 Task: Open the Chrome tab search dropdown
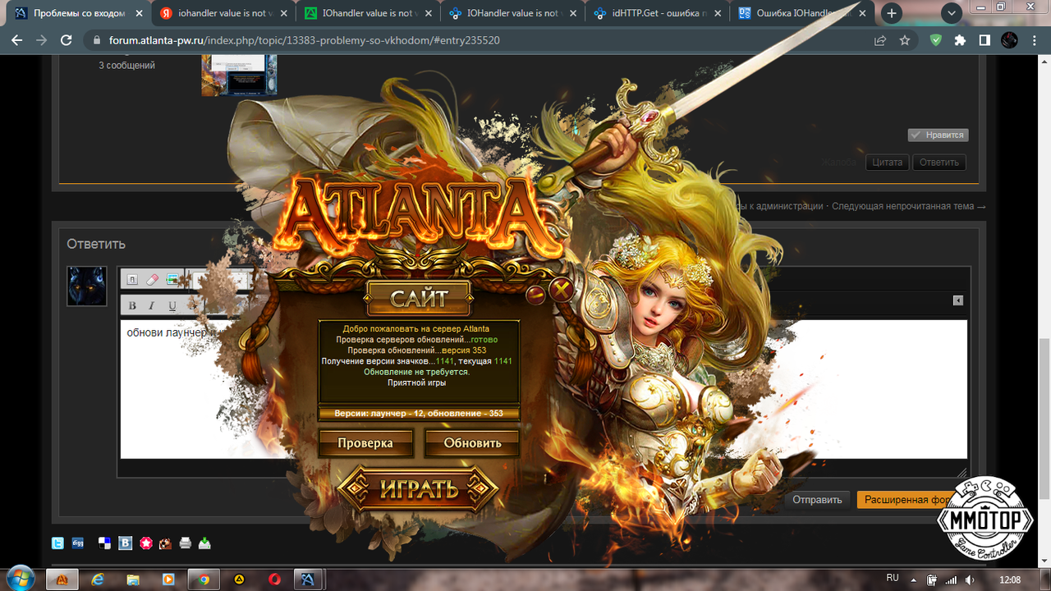coord(952,13)
